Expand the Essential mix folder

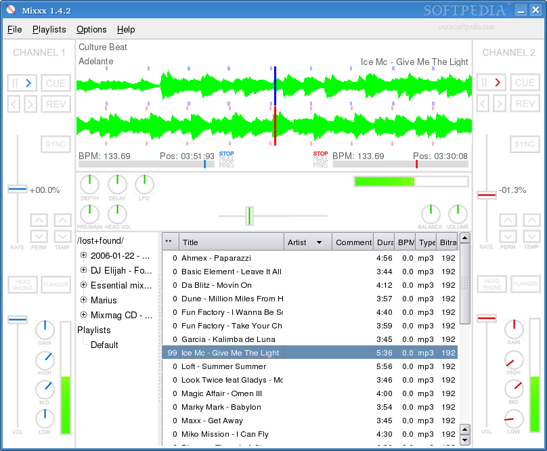click(83, 285)
